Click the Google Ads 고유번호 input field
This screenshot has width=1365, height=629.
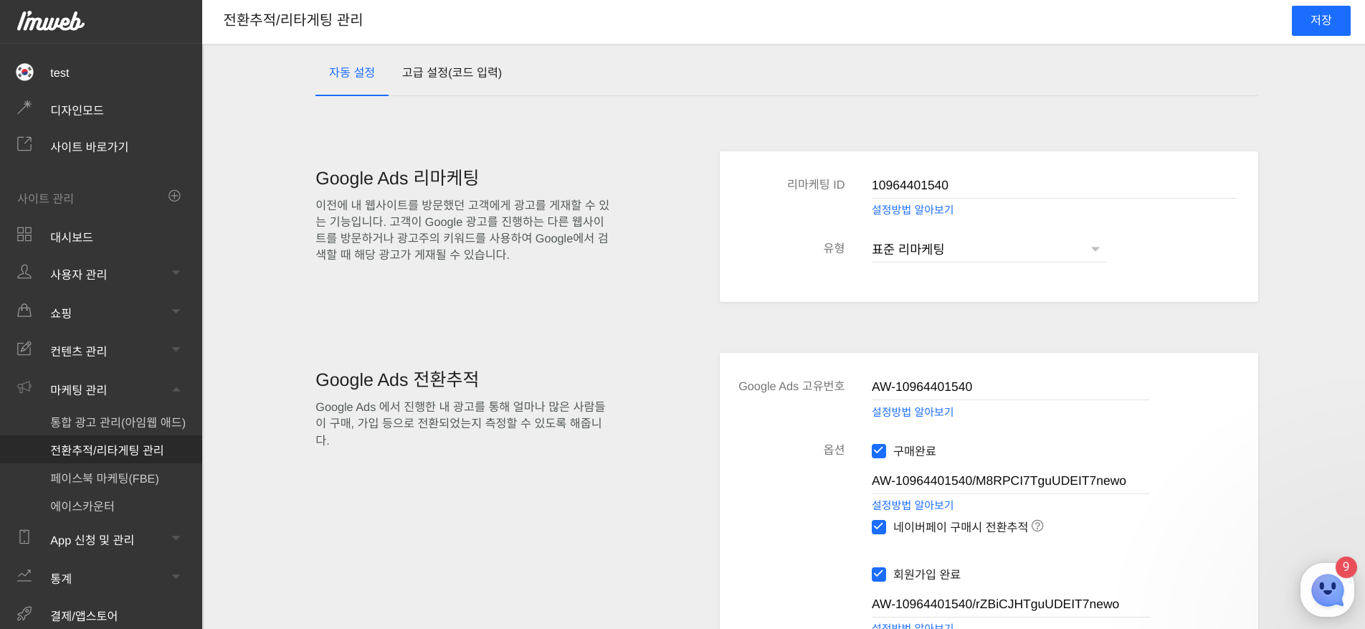pos(1011,387)
